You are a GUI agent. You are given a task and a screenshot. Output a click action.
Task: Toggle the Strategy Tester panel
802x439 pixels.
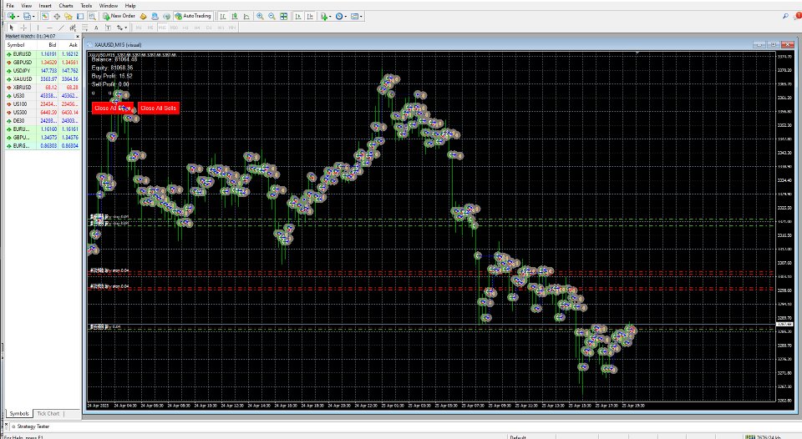pyautogui.click(x=92, y=17)
